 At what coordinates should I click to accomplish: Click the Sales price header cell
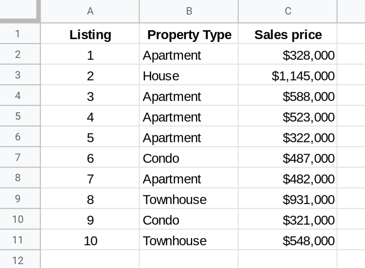pos(288,33)
